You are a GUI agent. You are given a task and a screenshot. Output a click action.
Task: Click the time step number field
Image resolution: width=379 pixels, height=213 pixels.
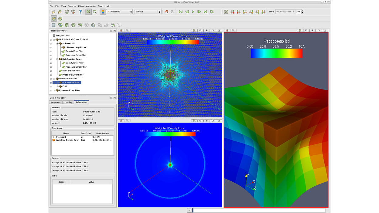point(298,12)
